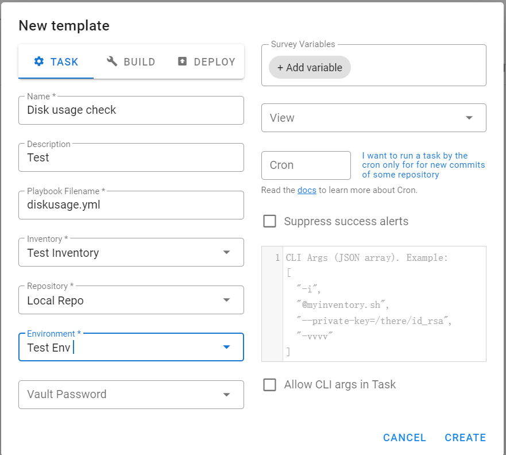This screenshot has width=506, height=455.
Task: Click the upload icon on Deploy tab
Action: [x=183, y=61]
